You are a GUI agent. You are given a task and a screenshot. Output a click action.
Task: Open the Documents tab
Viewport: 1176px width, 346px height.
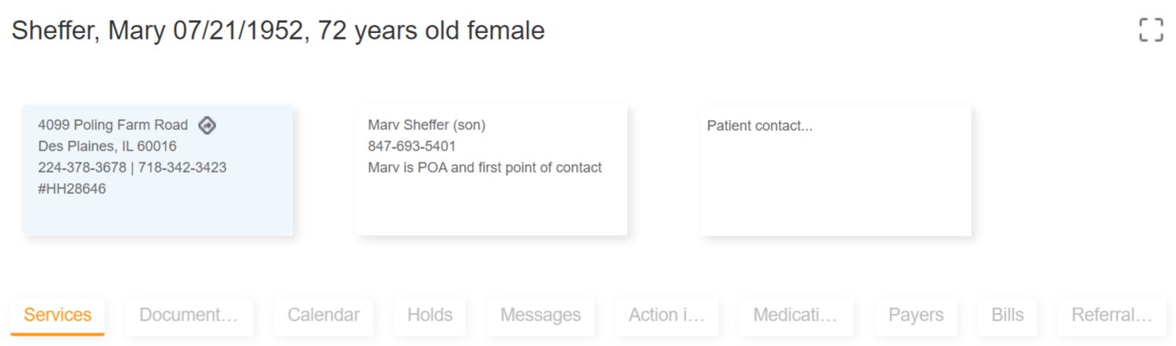point(189,315)
